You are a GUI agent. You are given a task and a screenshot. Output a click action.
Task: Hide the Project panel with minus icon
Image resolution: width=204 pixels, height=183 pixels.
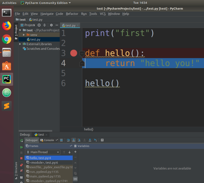click(57, 25)
